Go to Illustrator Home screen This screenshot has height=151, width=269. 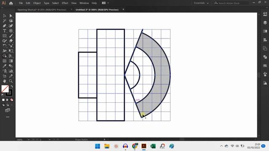(11, 3)
